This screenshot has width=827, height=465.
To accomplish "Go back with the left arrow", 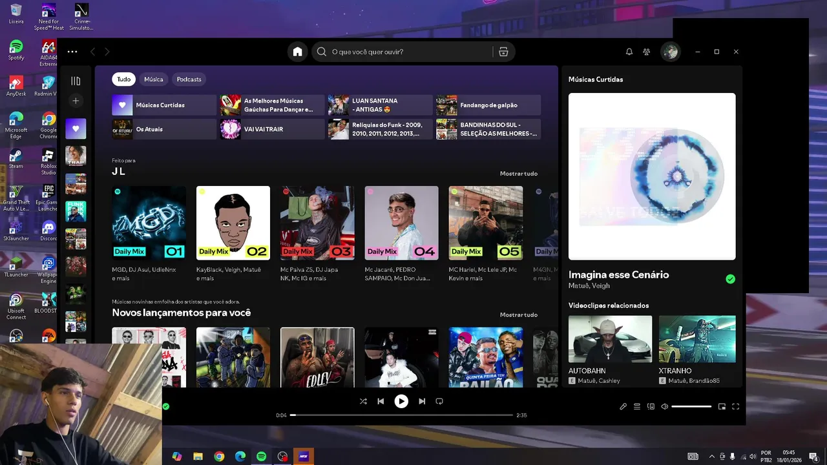I will 92,52.
